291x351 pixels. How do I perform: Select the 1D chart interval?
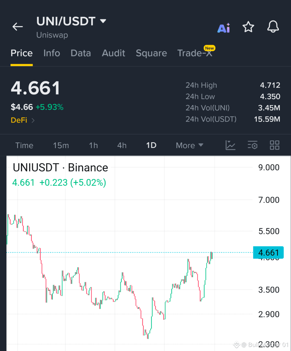151,145
